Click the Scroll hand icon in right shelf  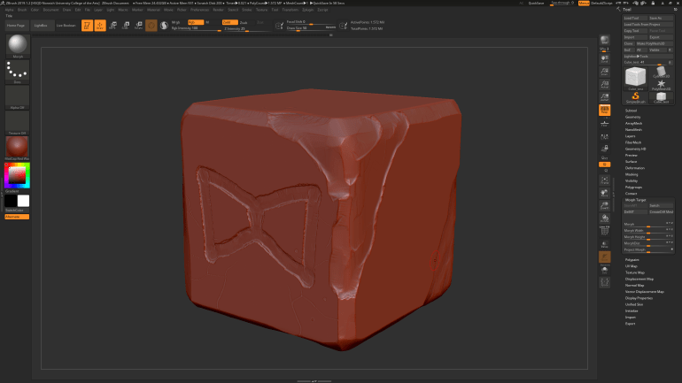click(x=605, y=58)
